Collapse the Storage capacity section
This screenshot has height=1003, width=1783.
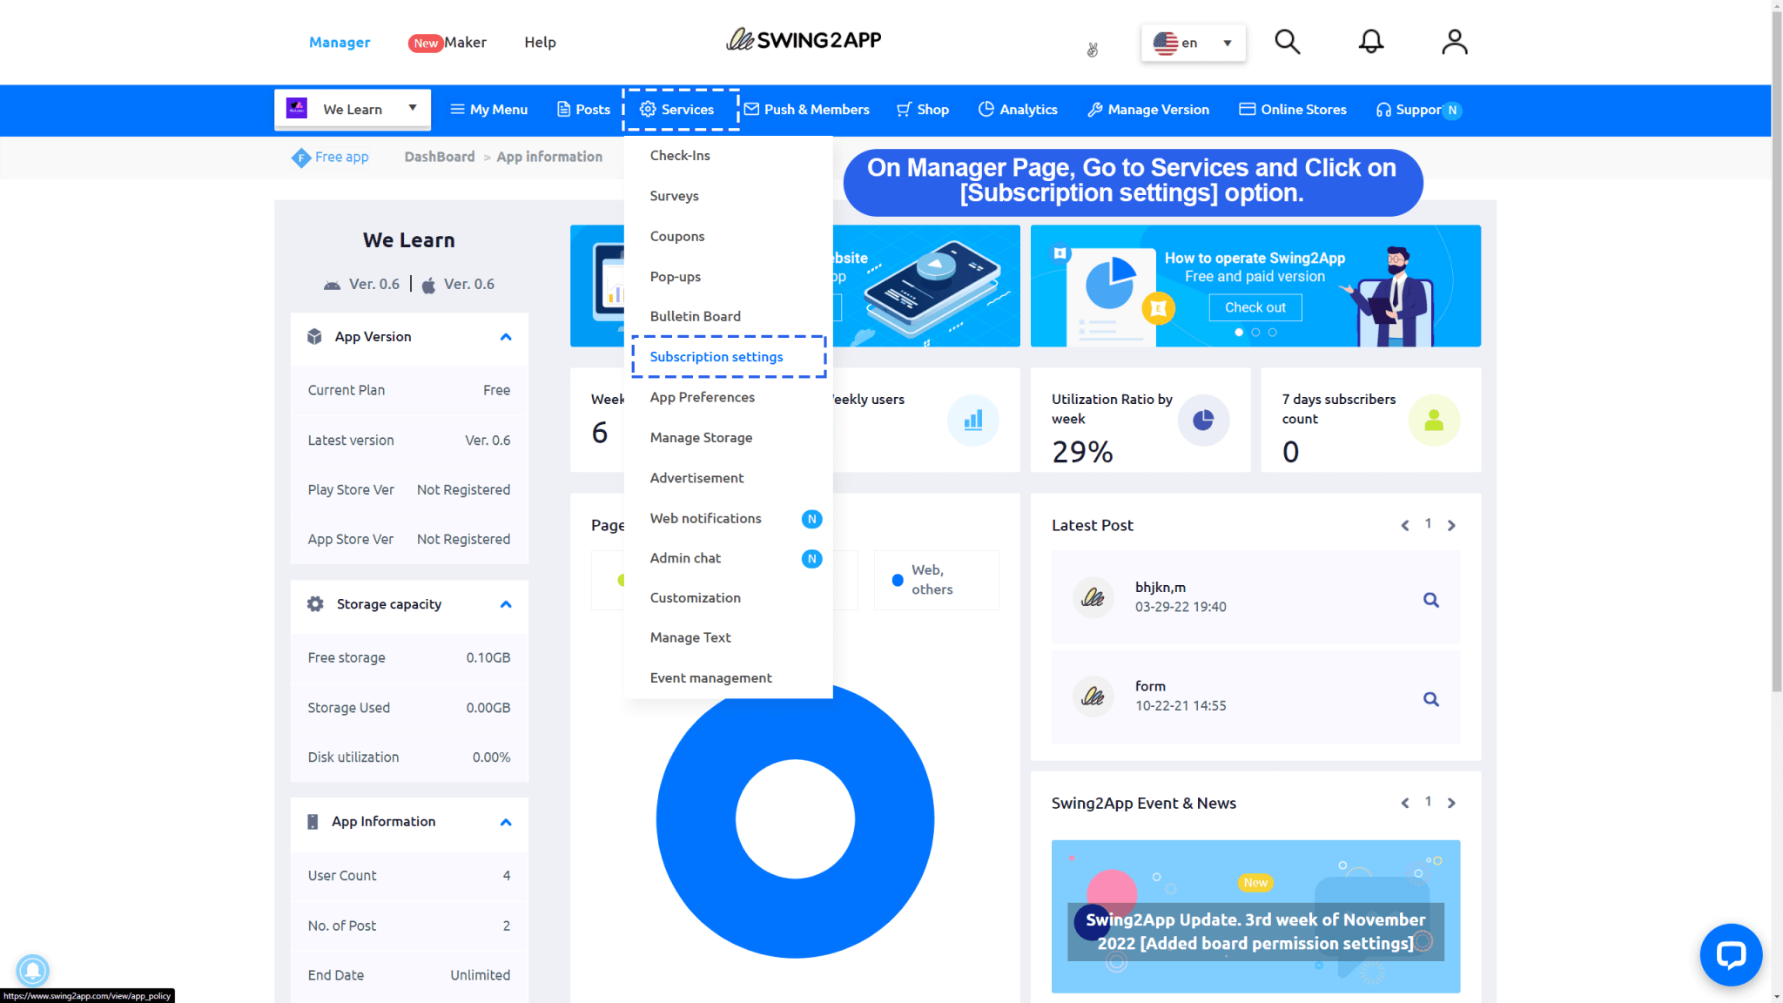point(506,604)
